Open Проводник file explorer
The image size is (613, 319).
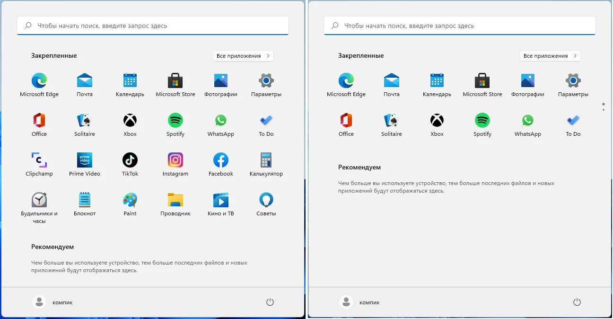tap(175, 204)
